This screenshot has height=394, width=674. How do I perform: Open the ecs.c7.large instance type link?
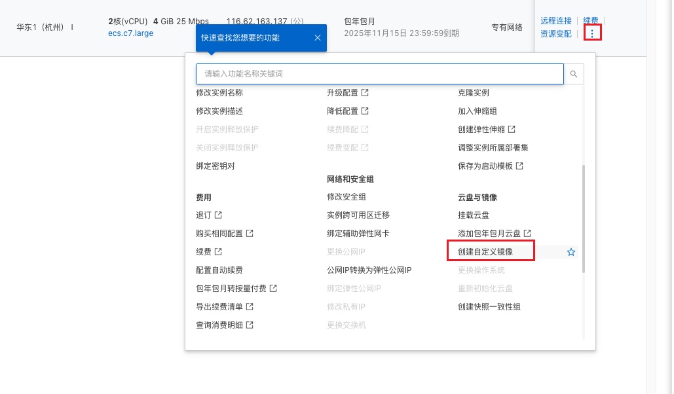coord(131,33)
